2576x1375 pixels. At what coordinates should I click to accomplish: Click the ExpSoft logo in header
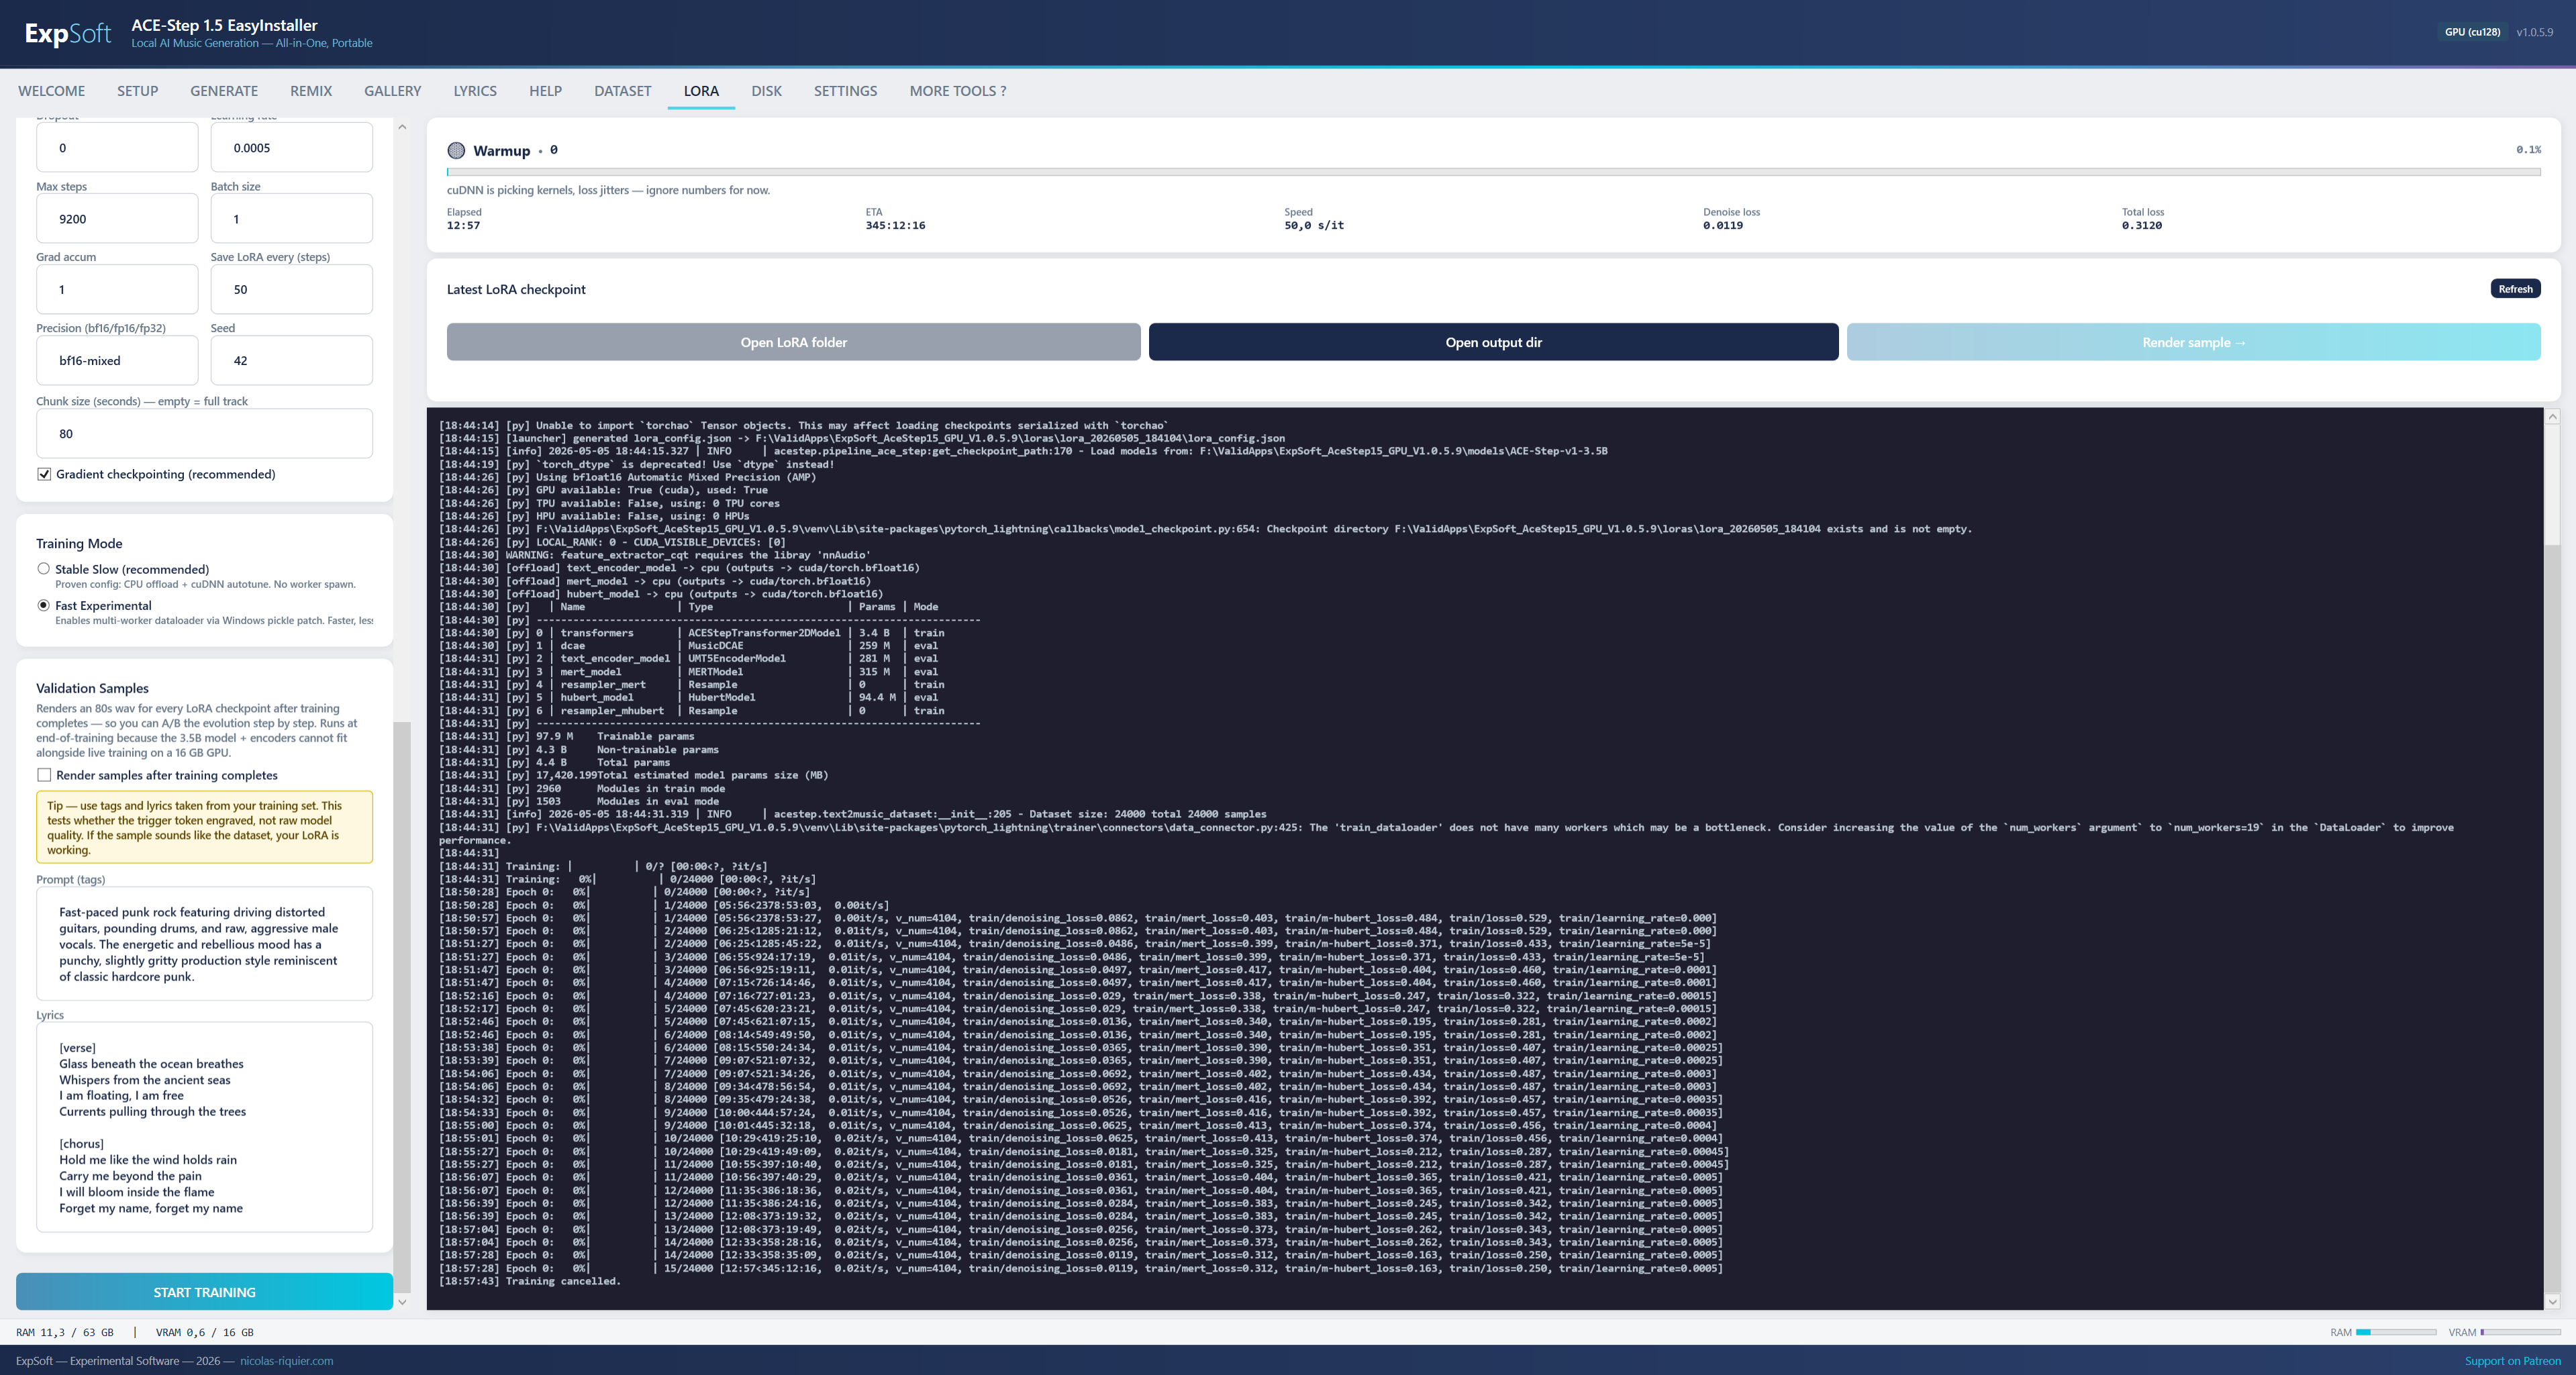68,33
